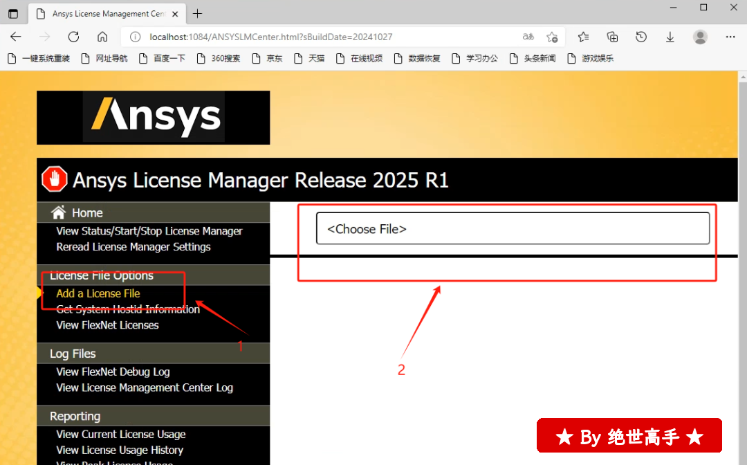Image resolution: width=747 pixels, height=465 pixels.
Task: Select Add a License File link
Action: coord(98,293)
